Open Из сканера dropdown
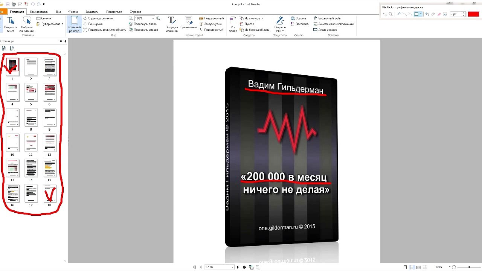Viewport: 482px width, 271px height. click(252, 18)
